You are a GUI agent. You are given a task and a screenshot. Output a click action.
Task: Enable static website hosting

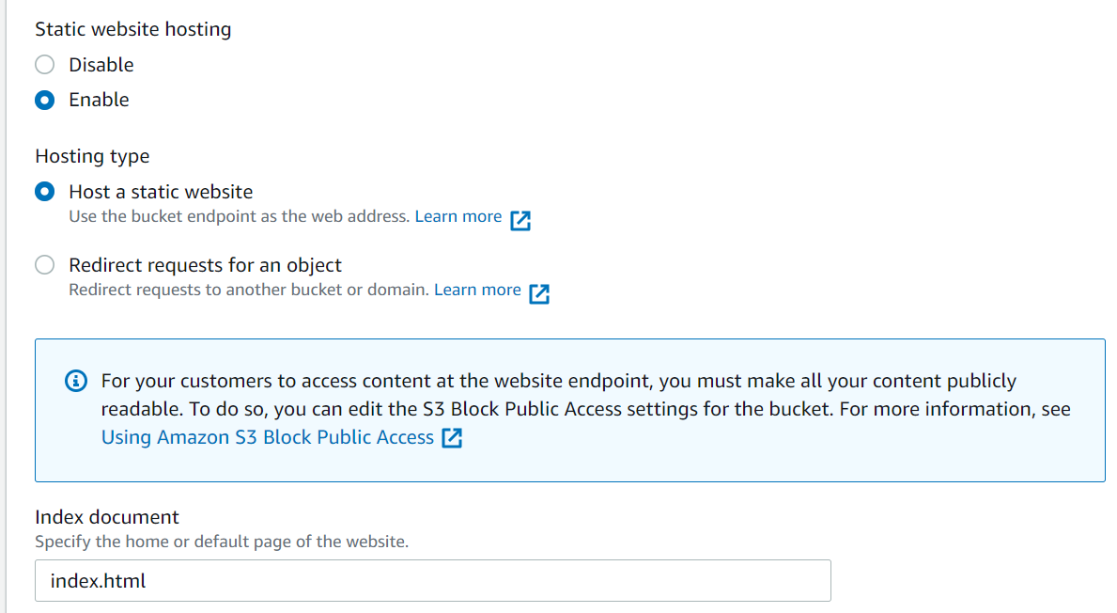point(44,100)
